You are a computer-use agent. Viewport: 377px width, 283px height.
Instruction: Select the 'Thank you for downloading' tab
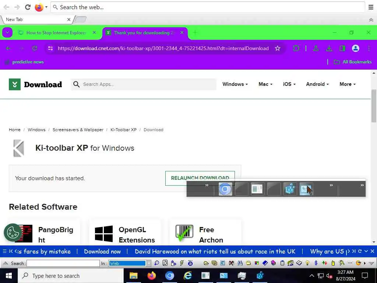[145, 33]
